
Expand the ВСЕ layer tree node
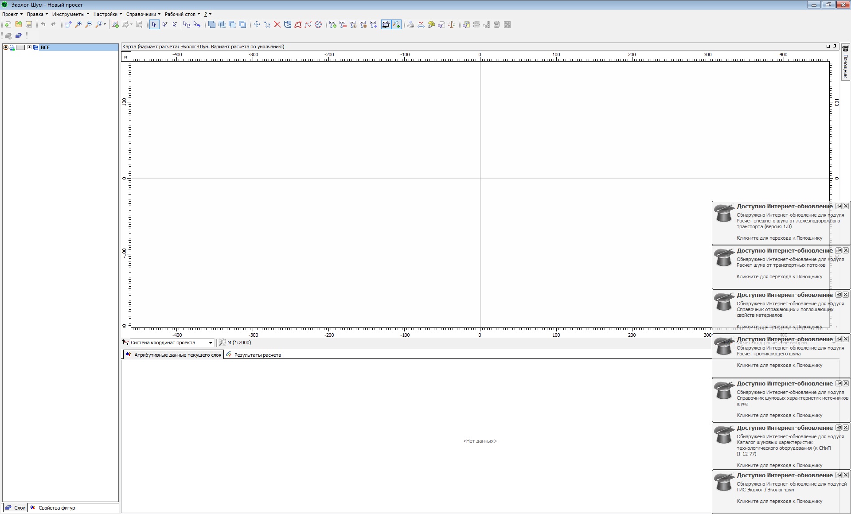(x=29, y=47)
